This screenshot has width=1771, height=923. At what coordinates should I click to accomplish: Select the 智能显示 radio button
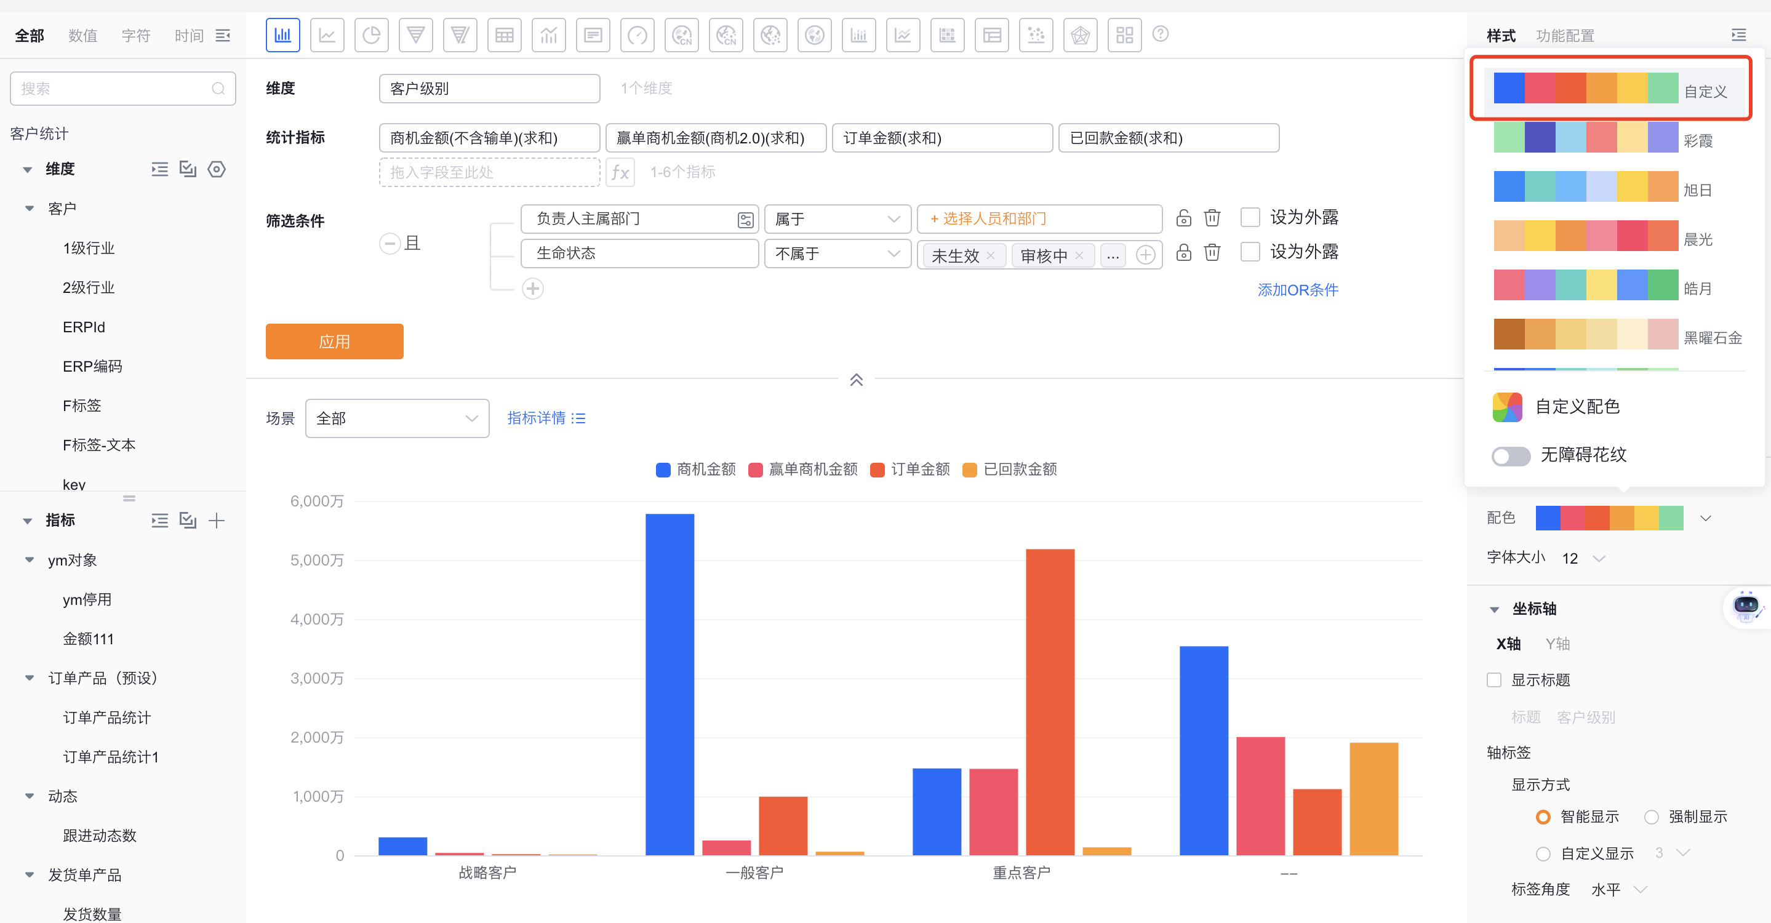pyautogui.click(x=1543, y=817)
